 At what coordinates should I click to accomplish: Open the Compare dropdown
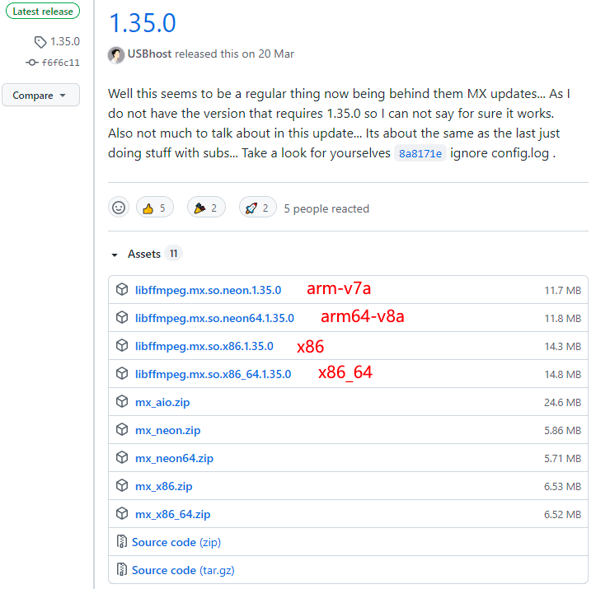pos(40,96)
